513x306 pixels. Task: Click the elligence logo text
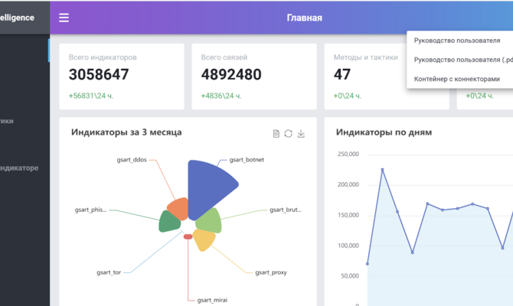point(17,18)
